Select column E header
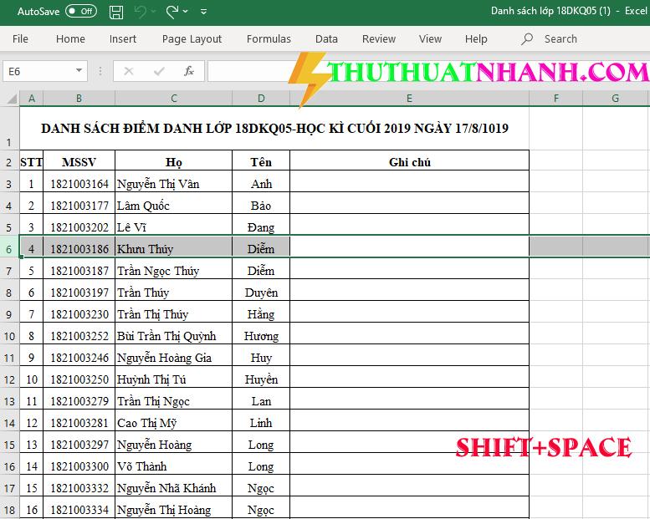The height and width of the screenshot is (519, 650). pyautogui.click(x=409, y=99)
